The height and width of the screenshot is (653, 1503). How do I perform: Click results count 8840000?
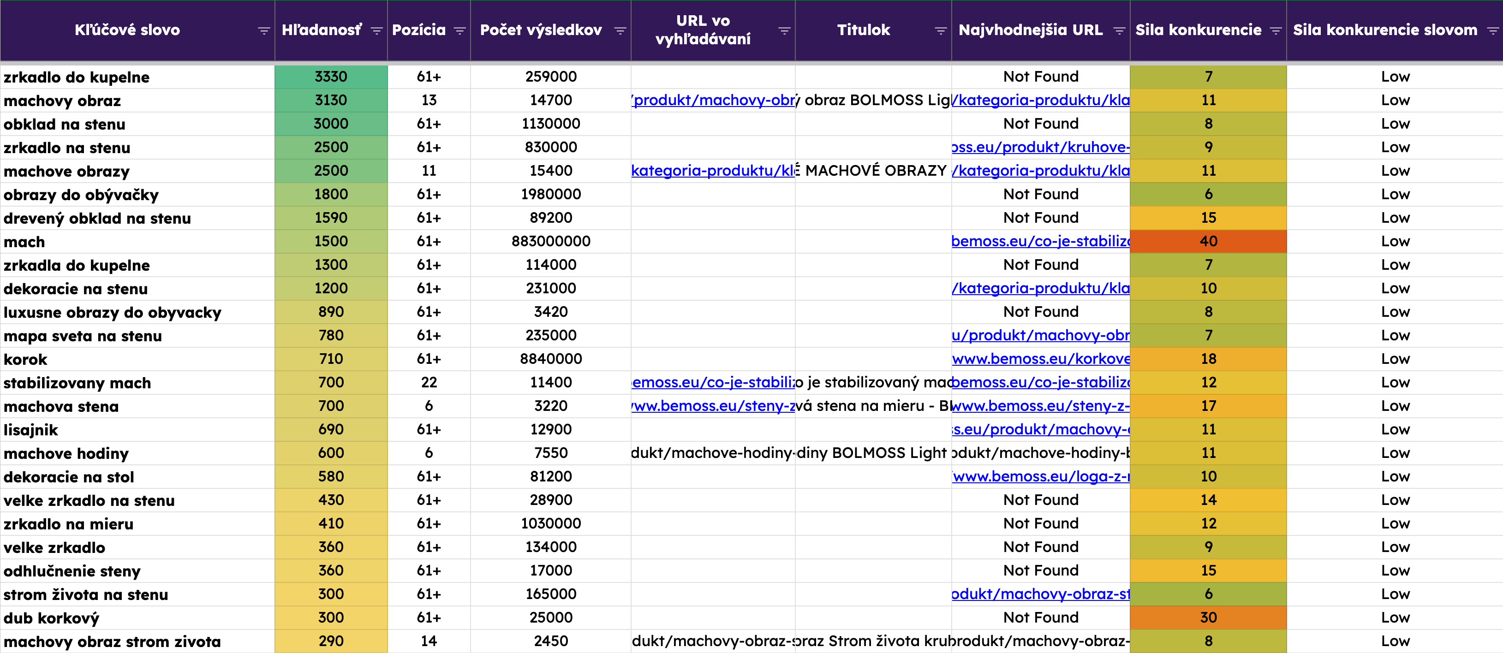click(551, 359)
